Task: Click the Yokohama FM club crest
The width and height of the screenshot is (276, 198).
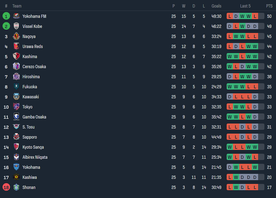Action: (x=16, y=16)
